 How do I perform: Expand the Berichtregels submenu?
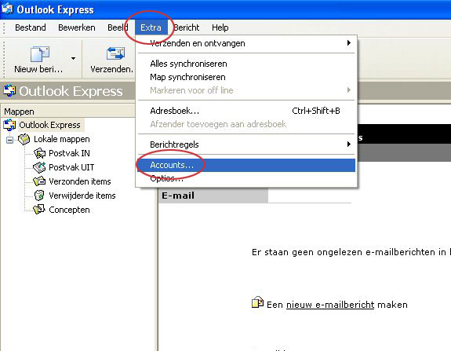pos(246,144)
